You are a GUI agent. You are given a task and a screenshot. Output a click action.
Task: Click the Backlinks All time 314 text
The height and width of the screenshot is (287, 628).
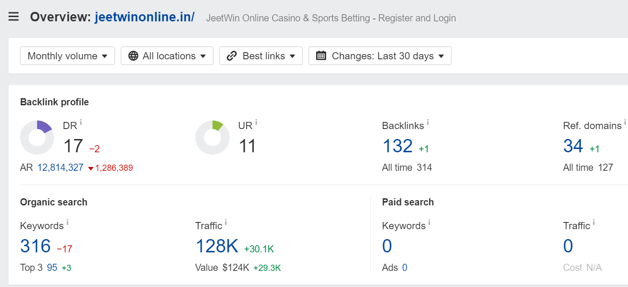(407, 167)
